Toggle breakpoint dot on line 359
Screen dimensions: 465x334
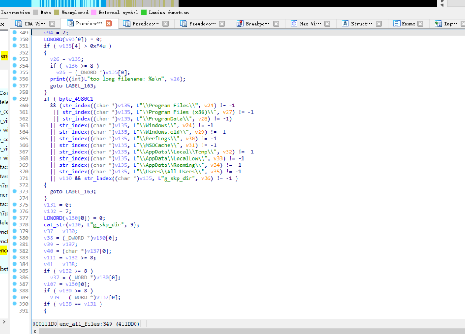[x=14, y=99]
